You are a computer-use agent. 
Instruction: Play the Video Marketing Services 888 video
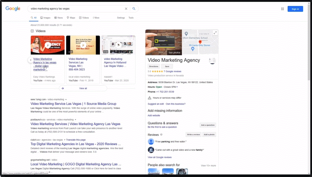[83, 45]
